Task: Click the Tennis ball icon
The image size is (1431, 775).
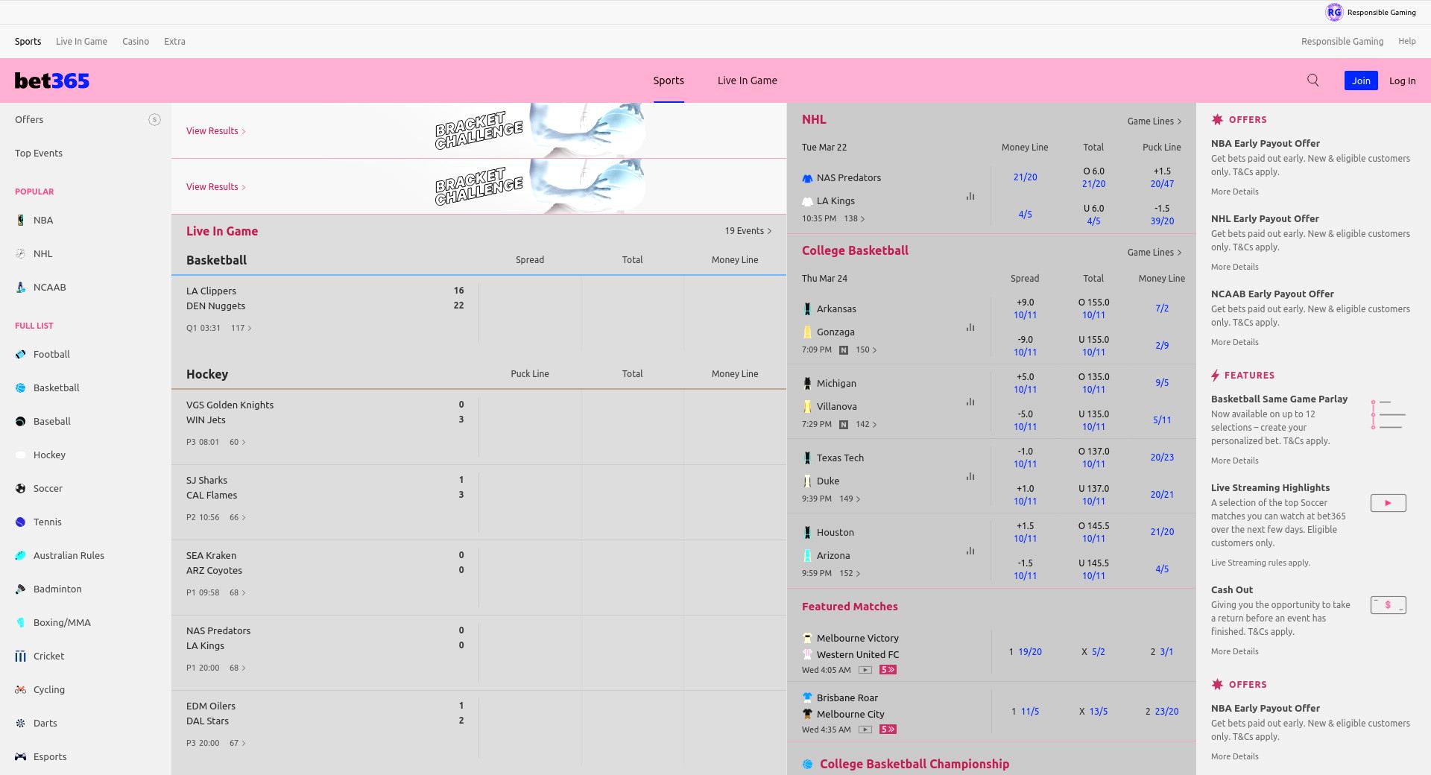Action: (20, 522)
